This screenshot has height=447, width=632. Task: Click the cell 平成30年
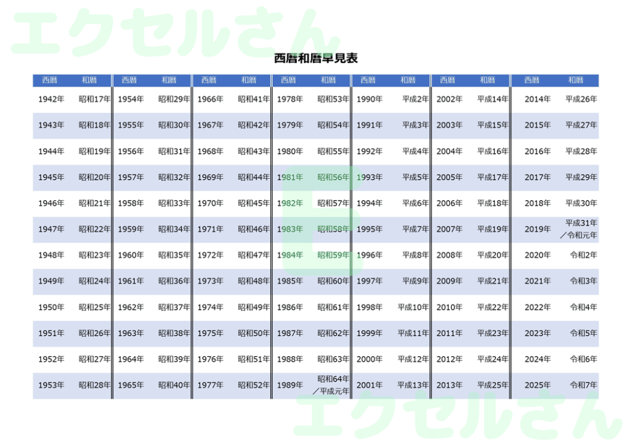[x=581, y=203]
